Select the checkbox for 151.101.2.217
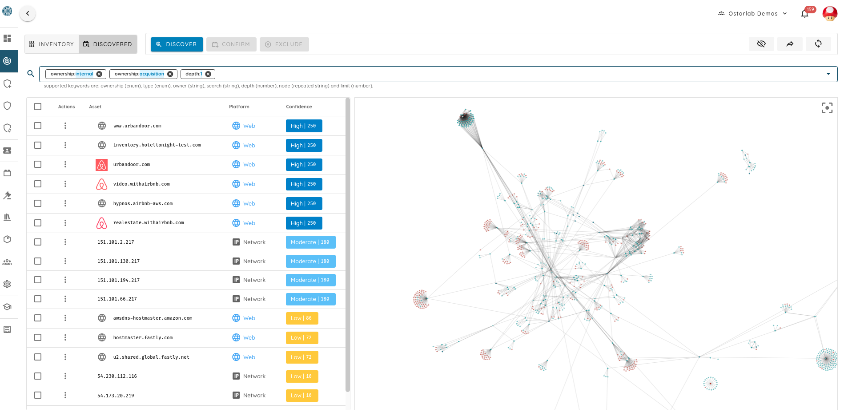844x412 pixels. pos(38,242)
